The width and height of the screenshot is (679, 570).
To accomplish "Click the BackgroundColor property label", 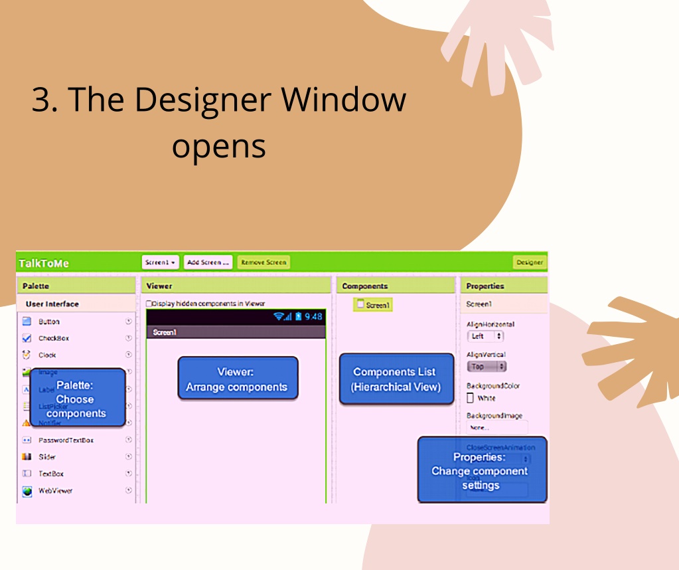I will 492,386.
